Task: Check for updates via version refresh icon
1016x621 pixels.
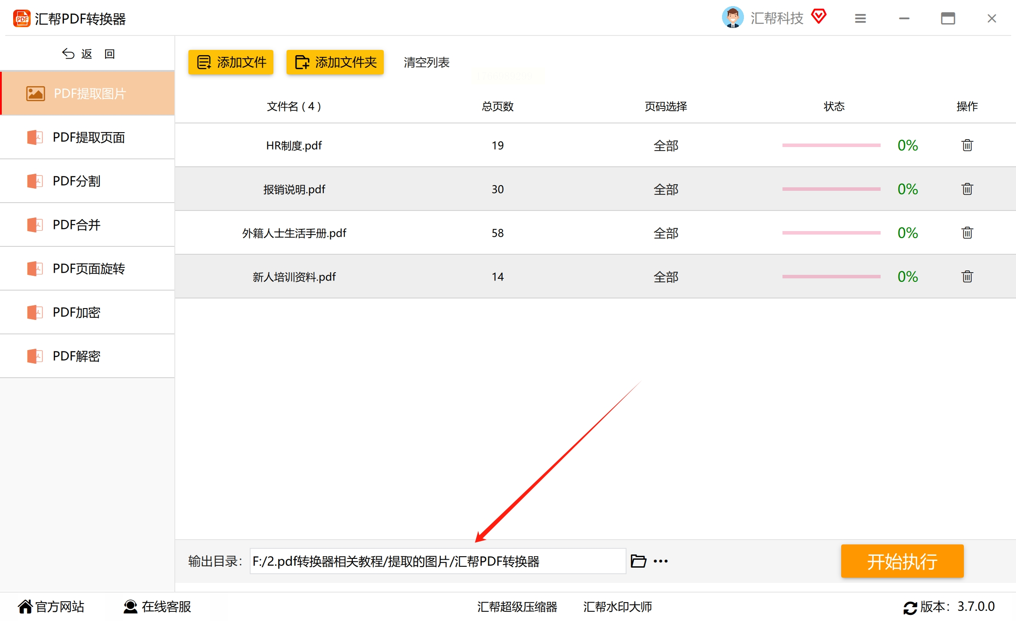Action: click(910, 607)
